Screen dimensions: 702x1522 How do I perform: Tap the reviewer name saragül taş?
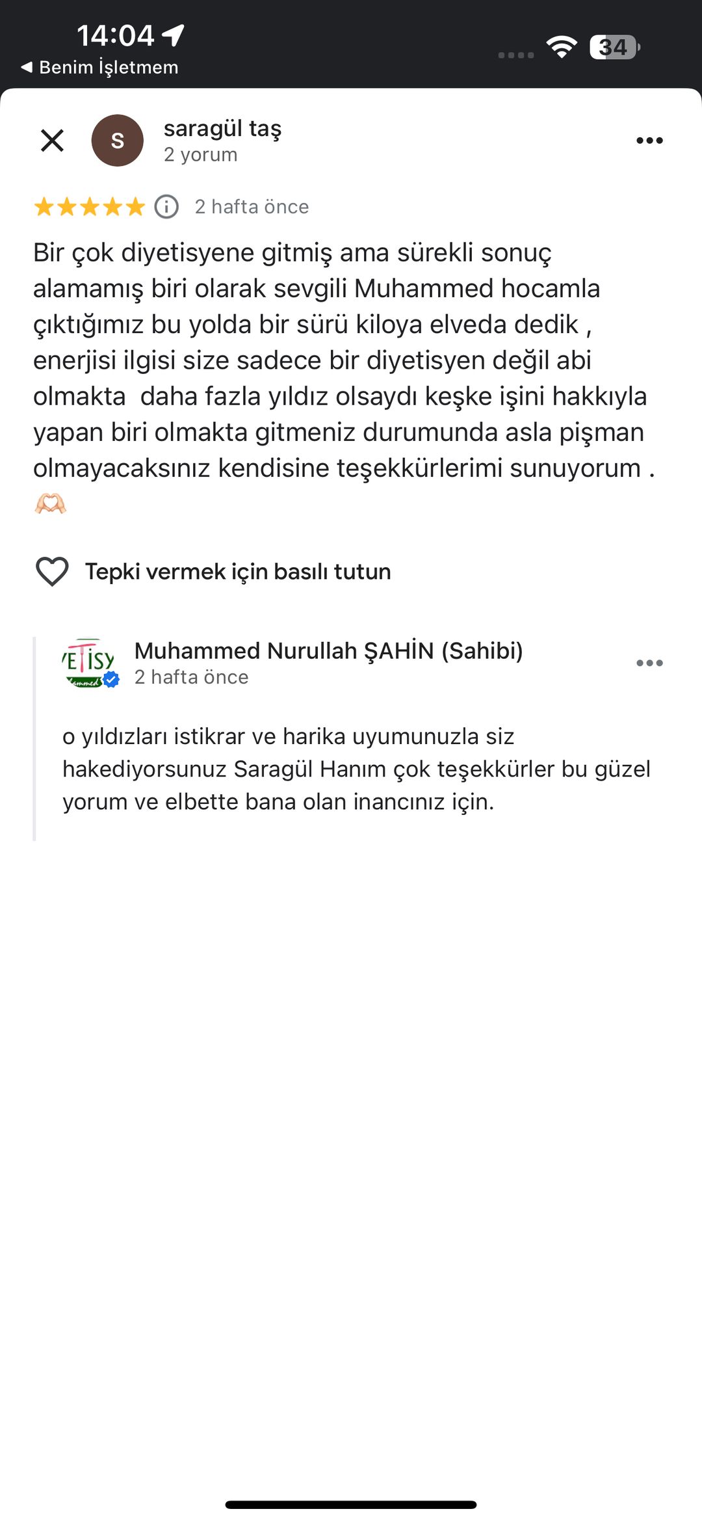click(x=222, y=129)
